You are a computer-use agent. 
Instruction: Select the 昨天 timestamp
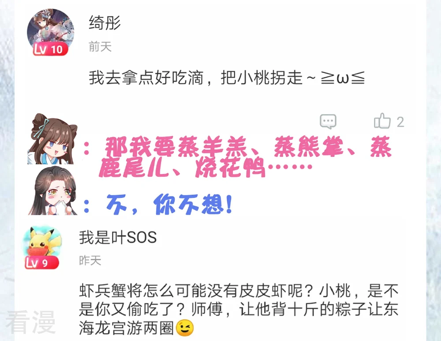pos(90,261)
